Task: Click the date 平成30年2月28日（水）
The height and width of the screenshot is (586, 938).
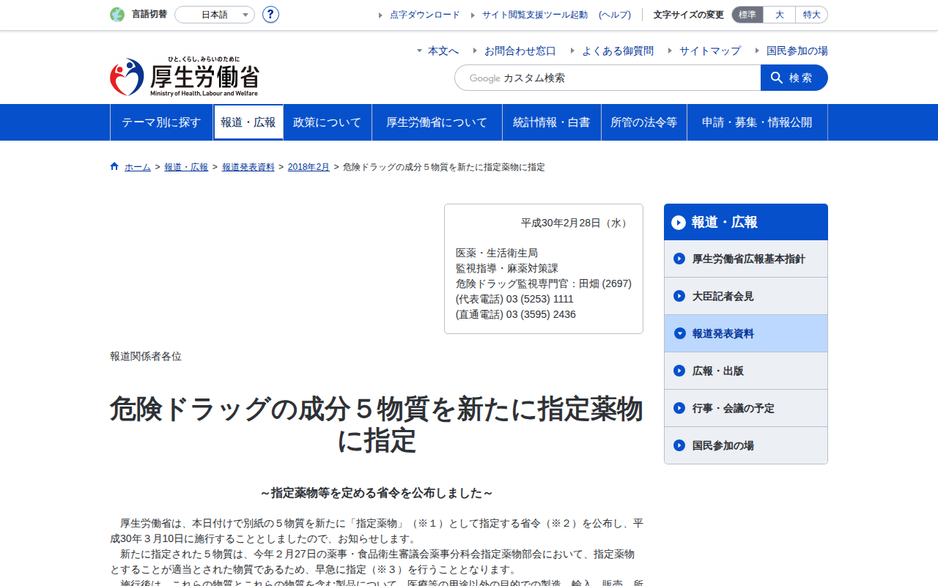Action: click(576, 223)
